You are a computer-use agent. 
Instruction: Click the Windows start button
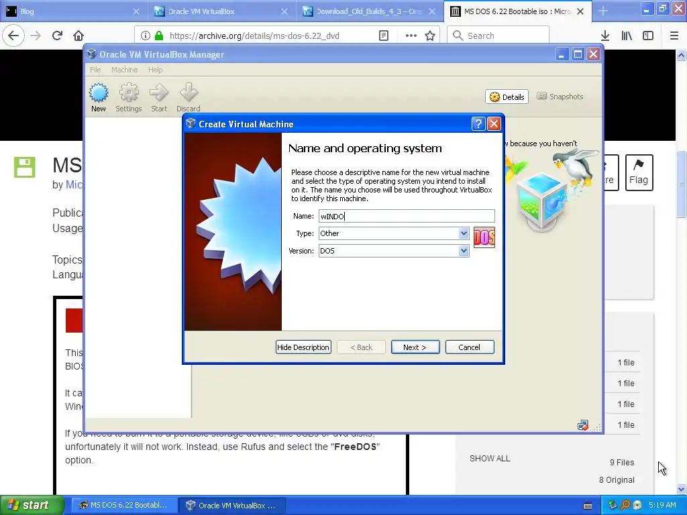click(32, 505)
